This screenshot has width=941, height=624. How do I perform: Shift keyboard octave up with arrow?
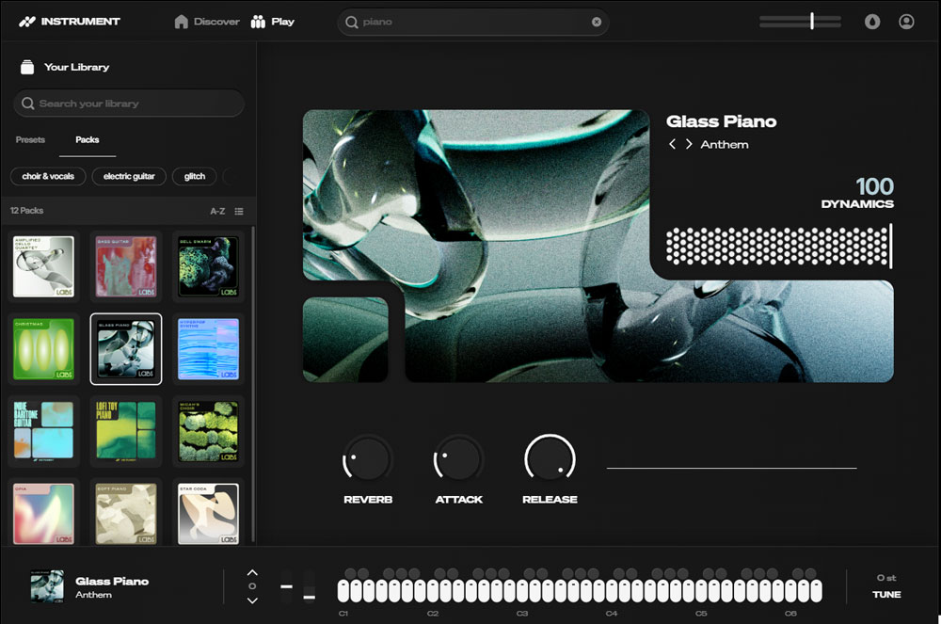click(252, 572)
